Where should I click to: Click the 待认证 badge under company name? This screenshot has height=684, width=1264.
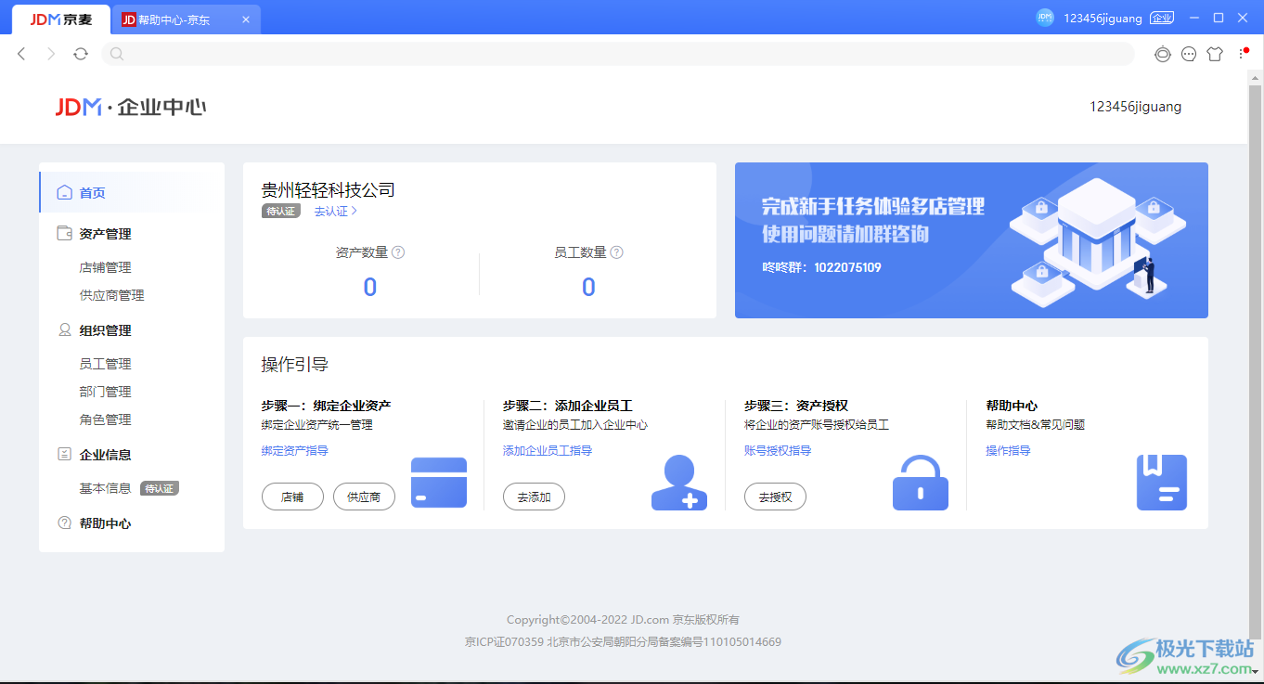pos(280,212)
